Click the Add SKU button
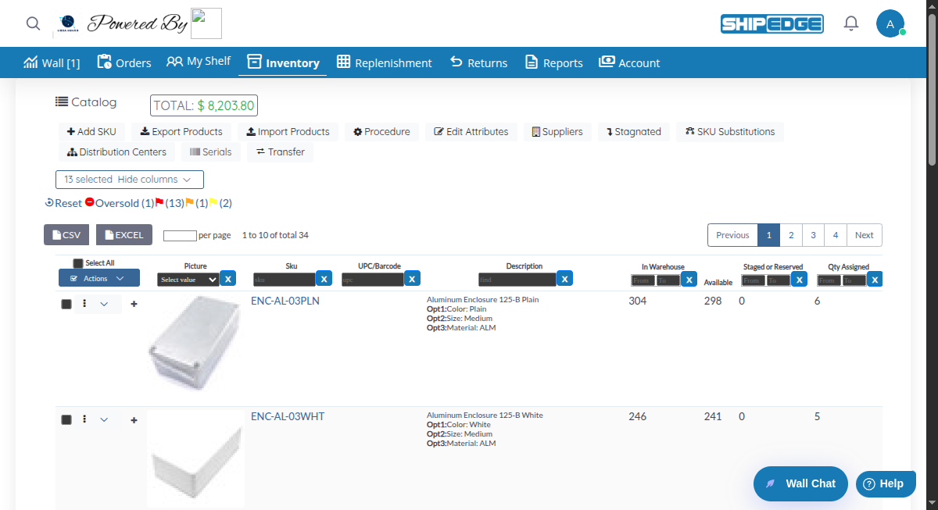The width and height of the screenshot is (938, 510). [91, 131]
